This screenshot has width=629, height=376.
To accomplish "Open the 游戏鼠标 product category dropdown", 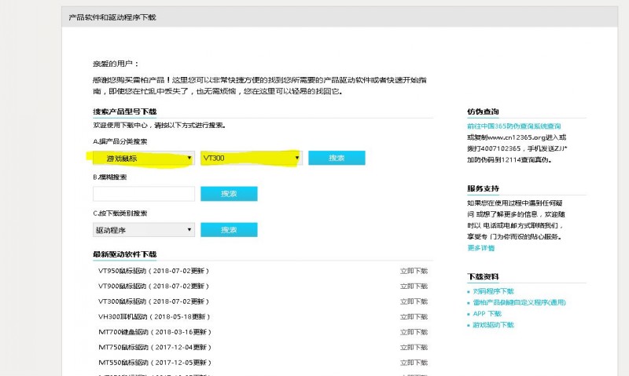I will coord(144,158).
